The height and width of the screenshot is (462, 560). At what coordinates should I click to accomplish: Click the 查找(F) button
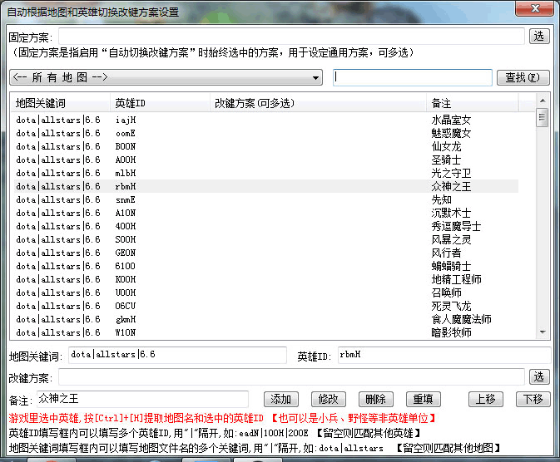[x=523, y=77]
